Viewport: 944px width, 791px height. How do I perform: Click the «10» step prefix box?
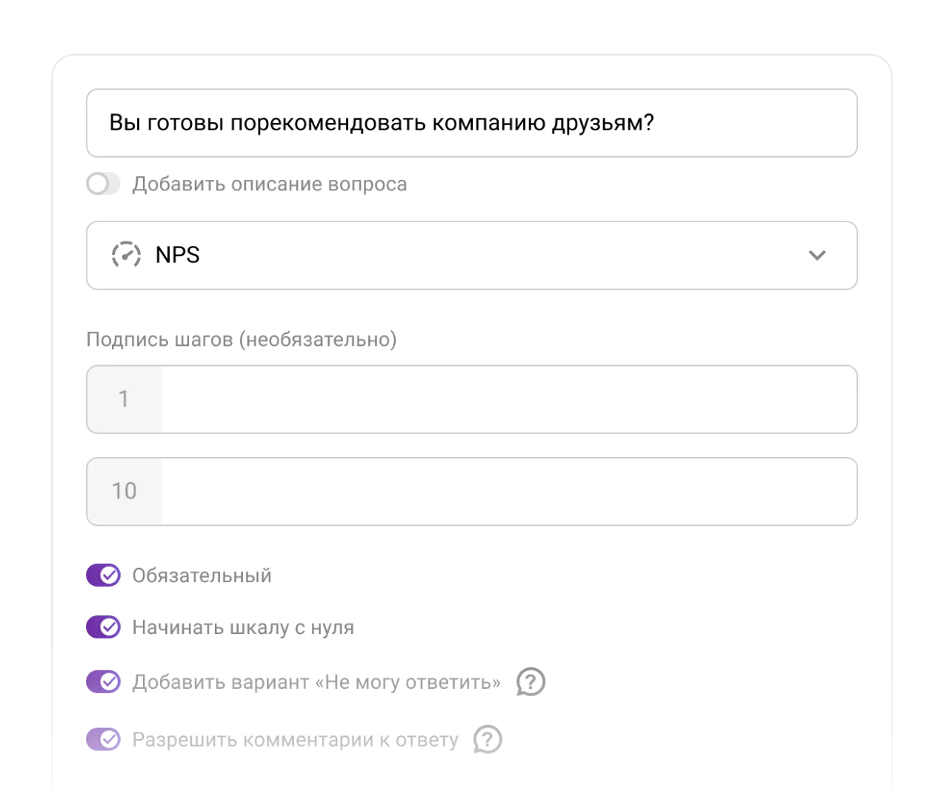click(x=124, y=491)
